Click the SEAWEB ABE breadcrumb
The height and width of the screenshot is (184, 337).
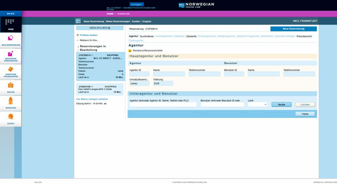pos(124,14)
